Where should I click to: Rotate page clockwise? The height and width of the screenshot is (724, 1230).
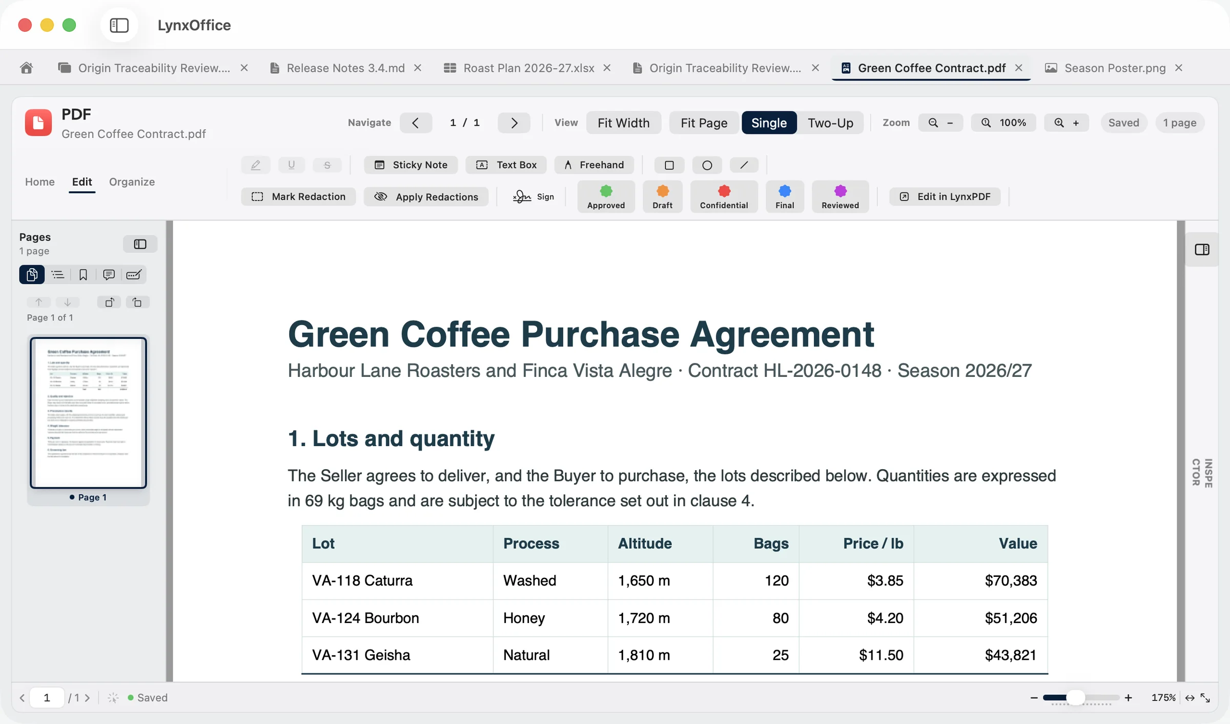point(137,303)
